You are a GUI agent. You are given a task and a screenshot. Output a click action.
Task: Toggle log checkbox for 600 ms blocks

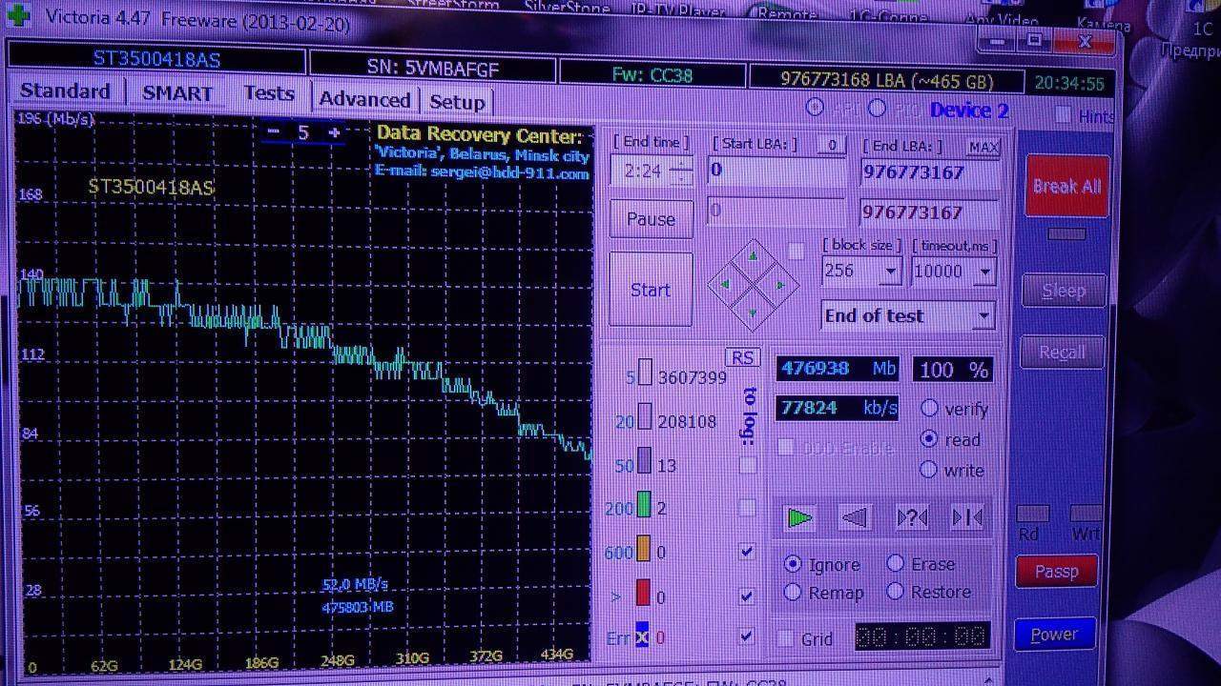click(747, 552)
